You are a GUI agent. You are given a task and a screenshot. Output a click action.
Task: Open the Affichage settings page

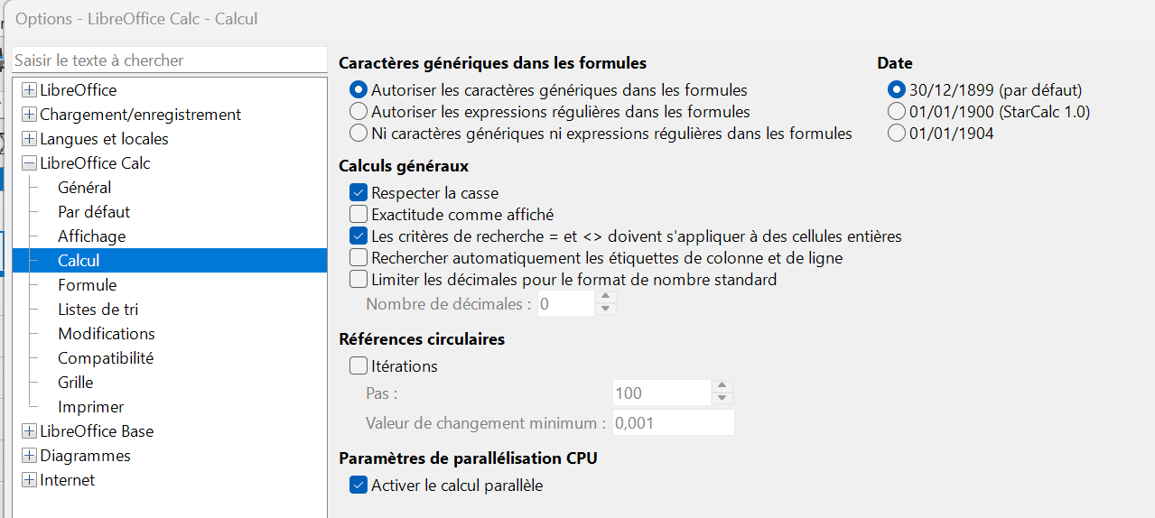(92, 236)
